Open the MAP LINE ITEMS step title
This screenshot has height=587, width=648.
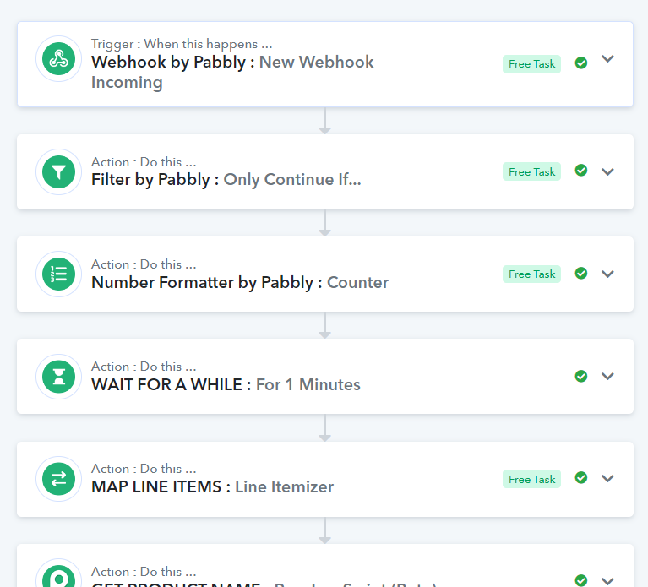(x=156, y=487)
